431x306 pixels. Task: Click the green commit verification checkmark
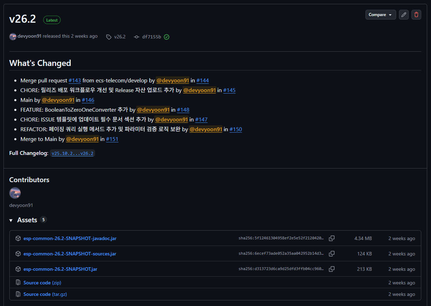click(x=167, y=37)
